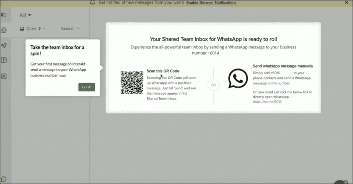Expand the Open status filter dropdown
The image size is (353, 184).
pyautogui.click(x=36, y=29)
